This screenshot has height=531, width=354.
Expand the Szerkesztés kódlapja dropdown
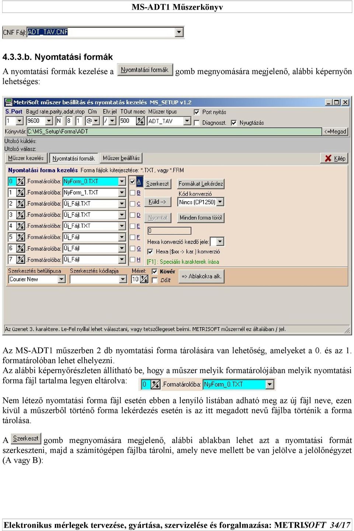[x=123, y=280]
